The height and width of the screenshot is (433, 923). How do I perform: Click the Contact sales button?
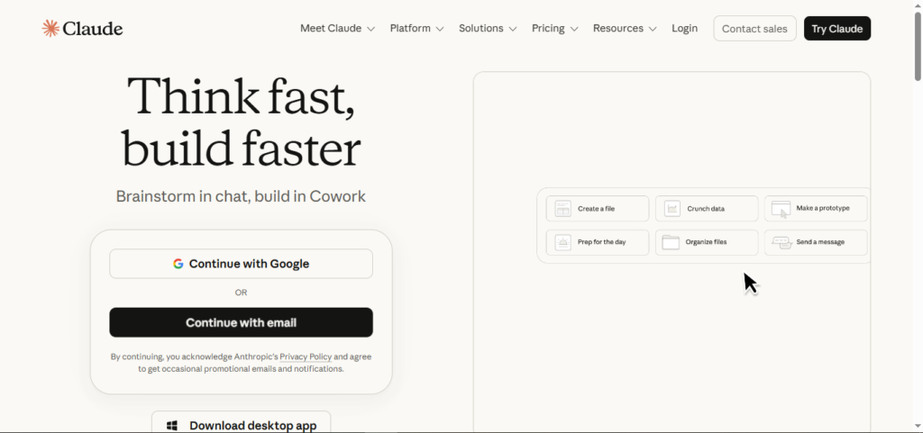(x=754, y=28)
